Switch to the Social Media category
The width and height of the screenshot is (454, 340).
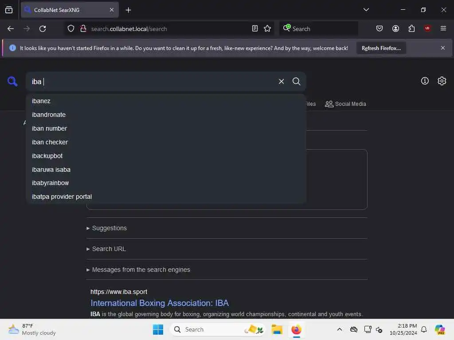tap(345, 104)
